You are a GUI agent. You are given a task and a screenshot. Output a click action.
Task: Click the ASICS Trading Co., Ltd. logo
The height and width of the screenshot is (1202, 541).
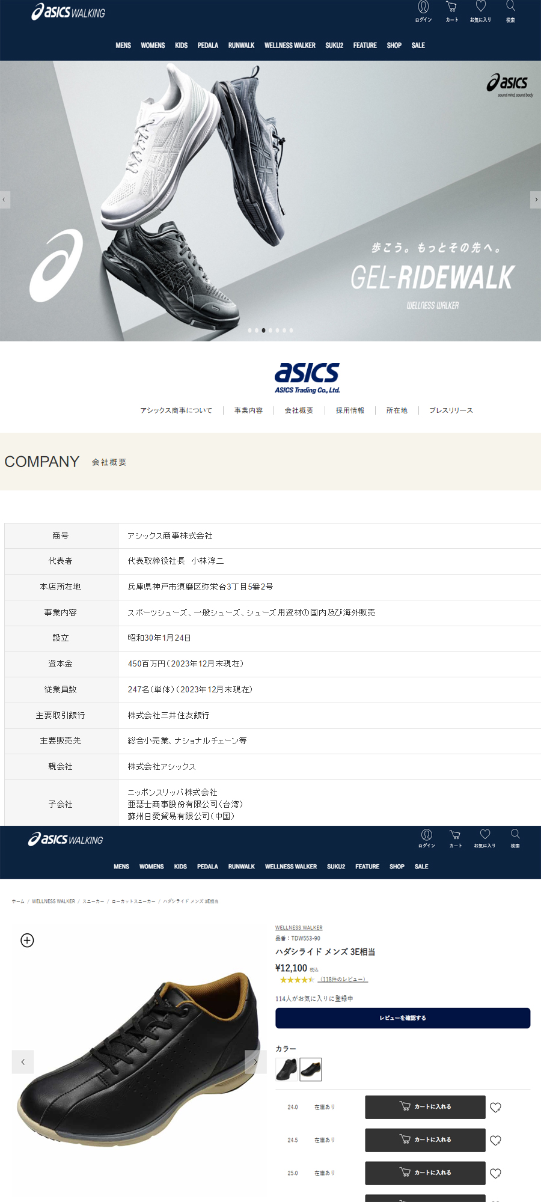(307, 378)
